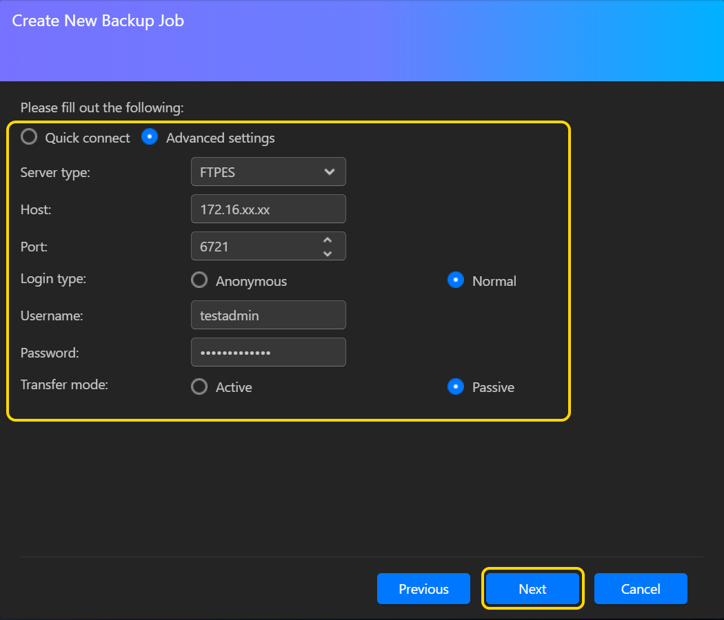This screenshot has height=620, width=724.
Task: Click the "Server type:" label
Action: coord(55,173)
